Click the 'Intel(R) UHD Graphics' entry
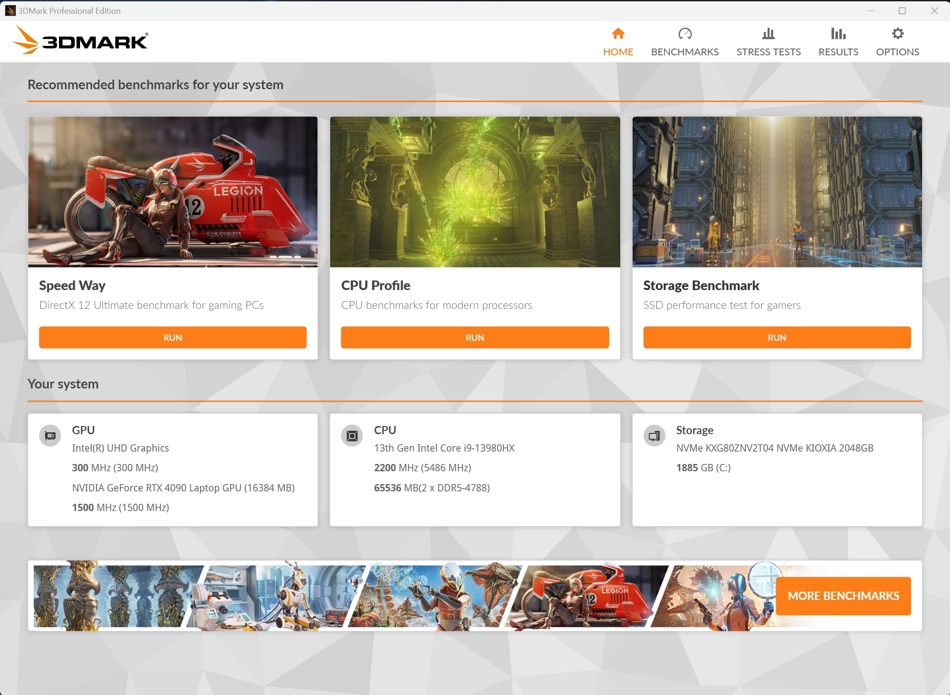This screenshot has width=950, height=695. click(120, 448)
